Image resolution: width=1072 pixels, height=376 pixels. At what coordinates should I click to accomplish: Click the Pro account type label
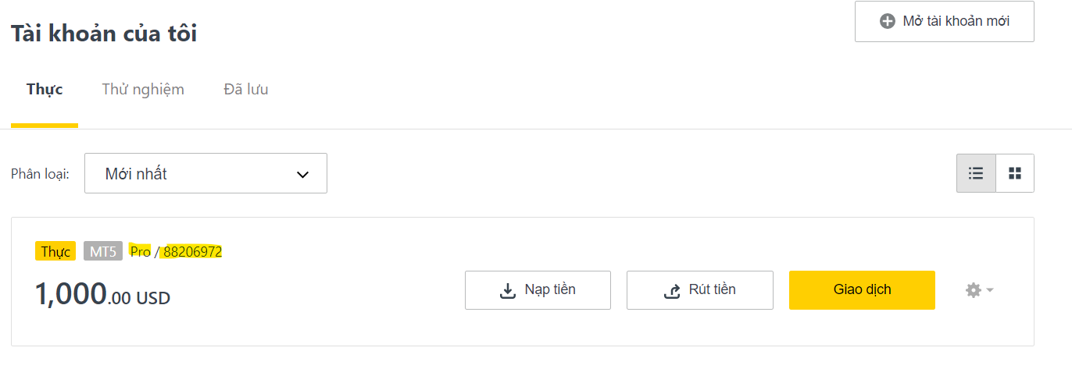tap(141, 251)
